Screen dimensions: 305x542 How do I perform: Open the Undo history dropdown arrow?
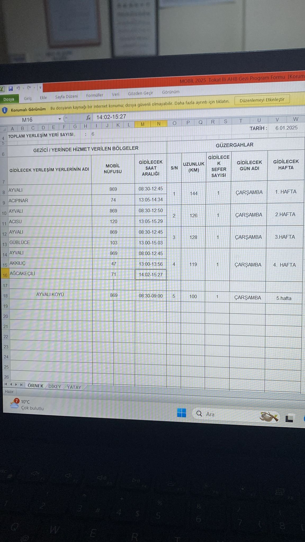tap(23, 88)
